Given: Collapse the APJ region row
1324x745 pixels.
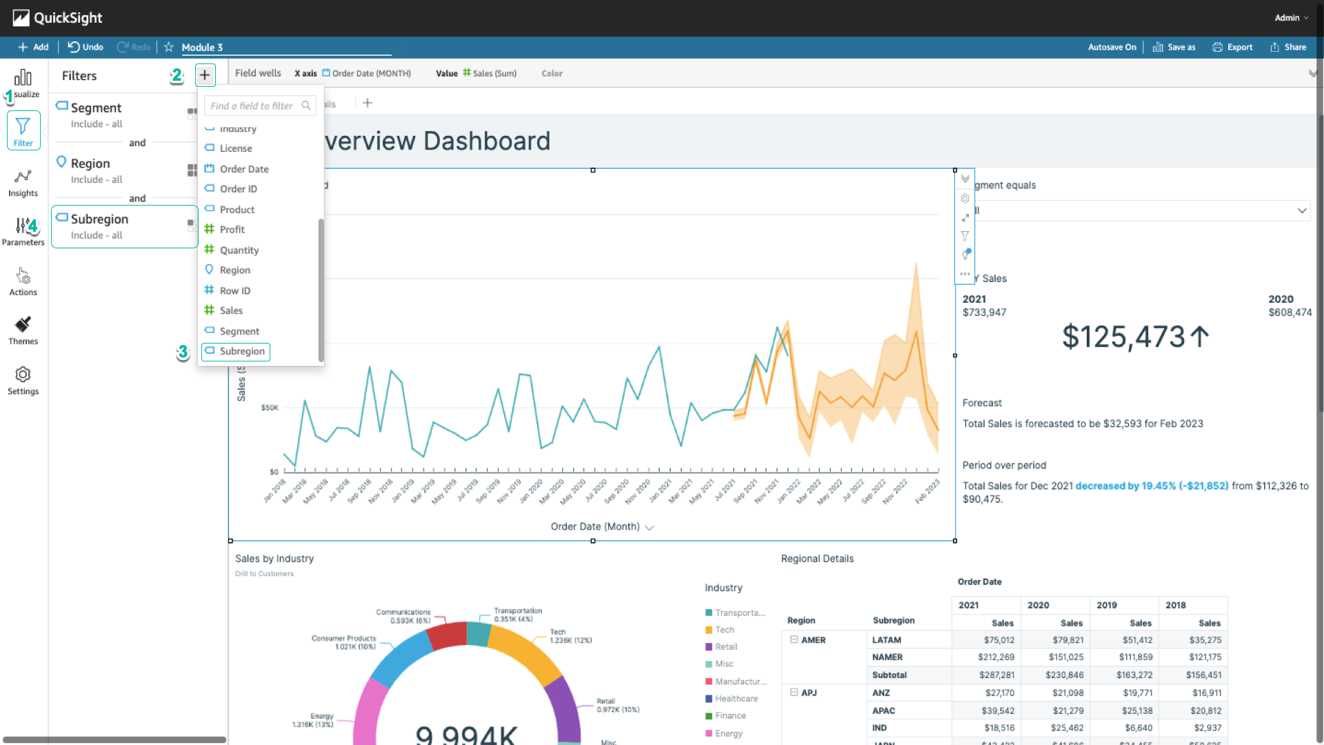Looking at the screenshot, I should 794,692.
